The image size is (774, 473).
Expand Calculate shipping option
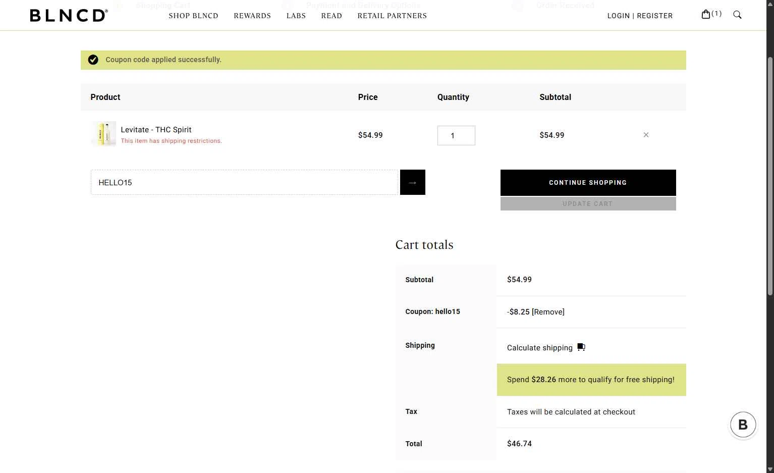(540, 348)
